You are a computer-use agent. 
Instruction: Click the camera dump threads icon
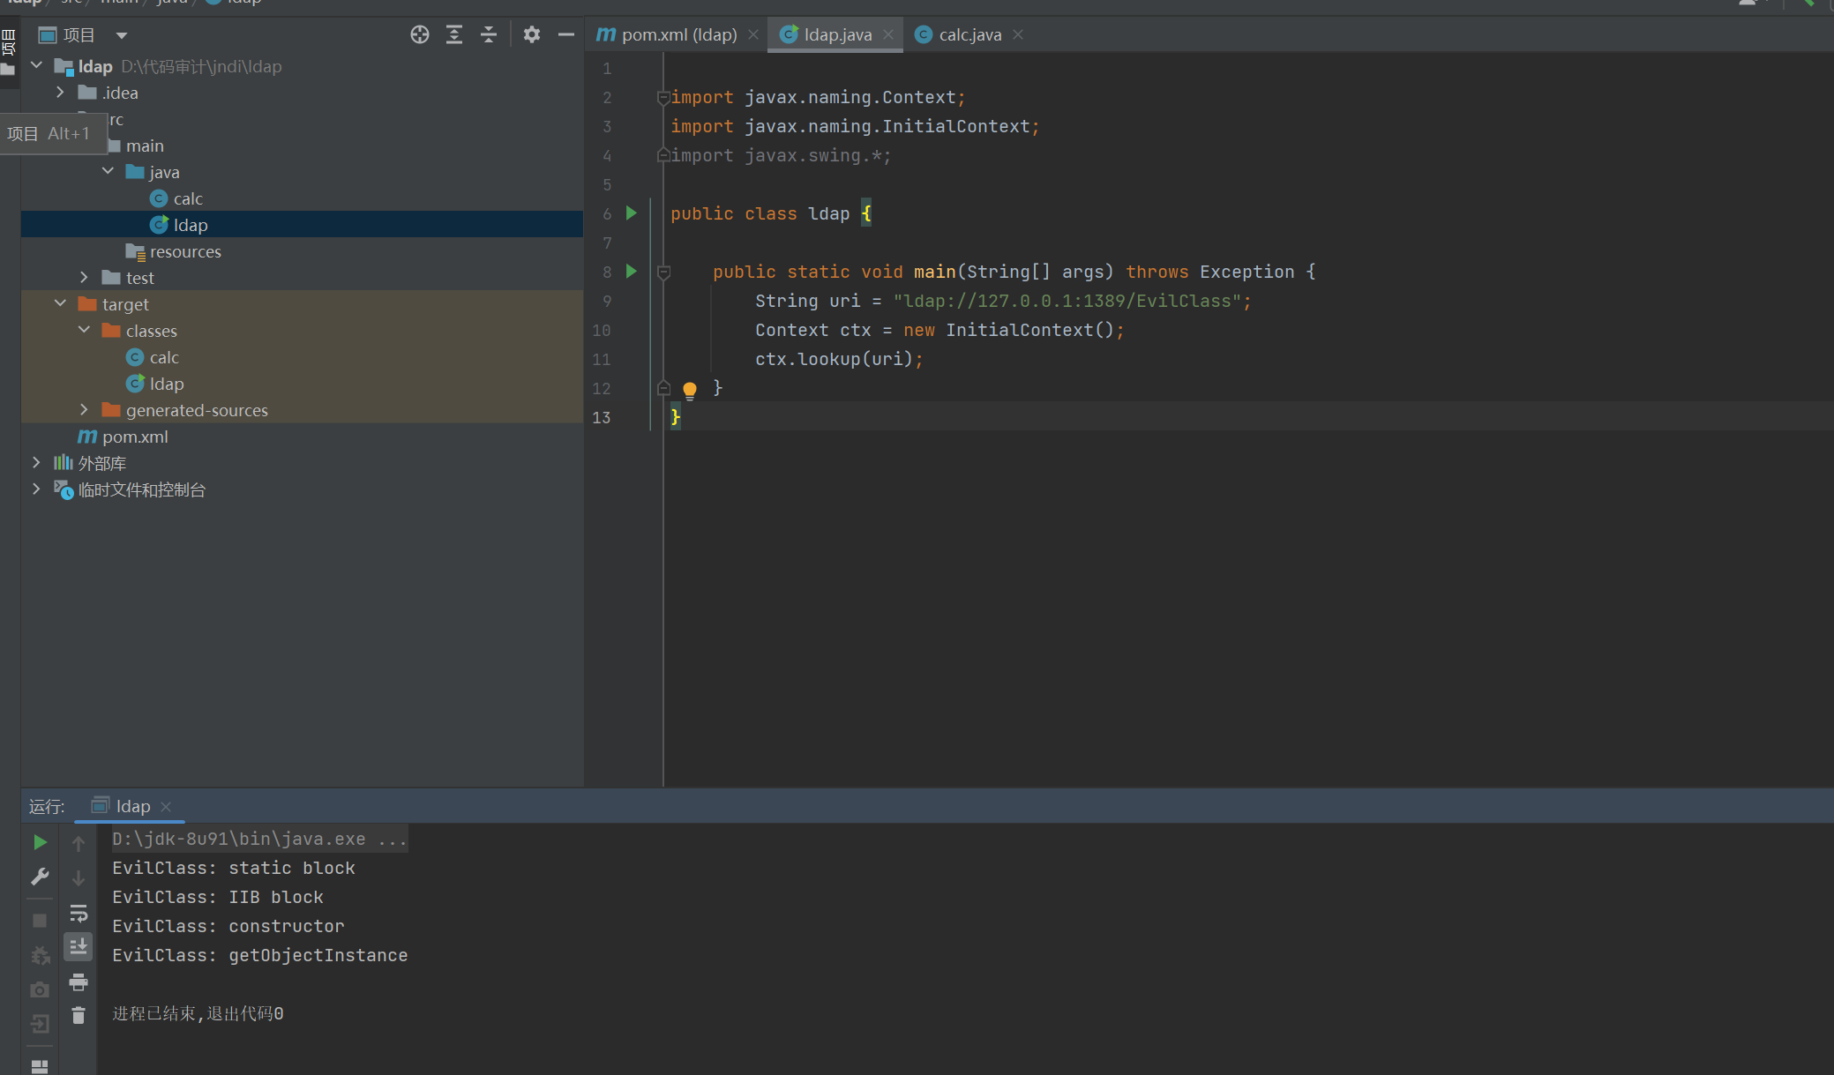point(40,989)
